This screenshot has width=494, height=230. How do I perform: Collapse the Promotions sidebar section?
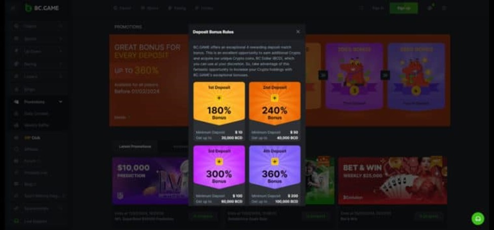60,102
